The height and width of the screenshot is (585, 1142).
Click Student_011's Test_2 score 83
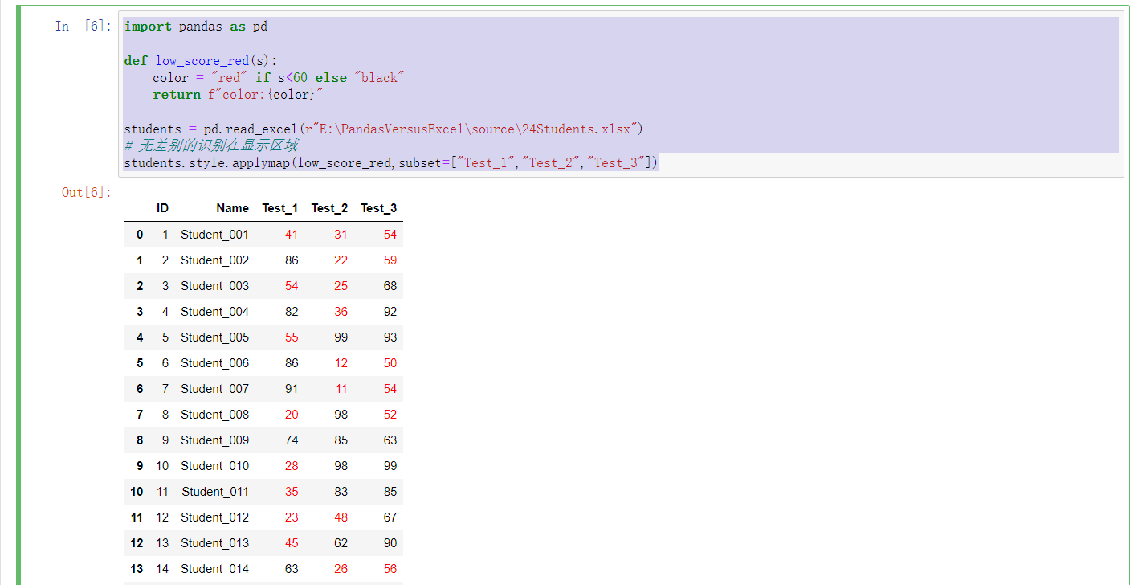tap(341, 492)
